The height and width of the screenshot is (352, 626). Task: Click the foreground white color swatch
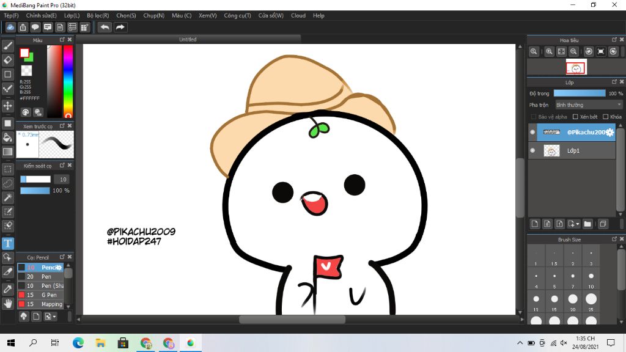click(24, 53)
